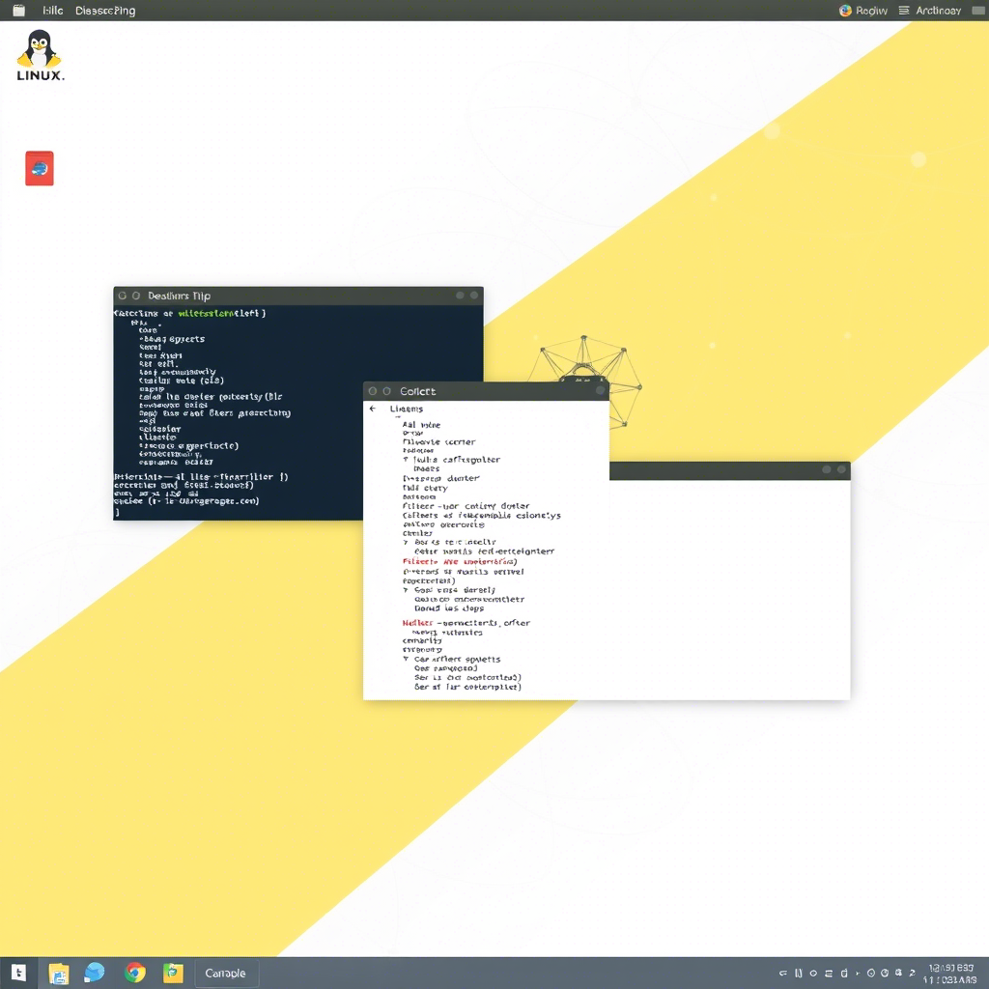The image size is (989, 989).
Task: Click the far-right icon in the top bar
Action: [x=978, y=10]
